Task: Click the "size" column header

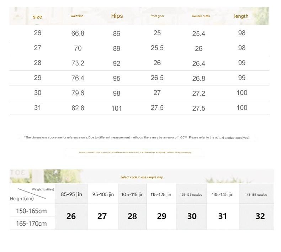Action: [37, 17]
